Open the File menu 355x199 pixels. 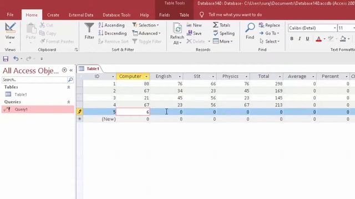tap(10, 15)
